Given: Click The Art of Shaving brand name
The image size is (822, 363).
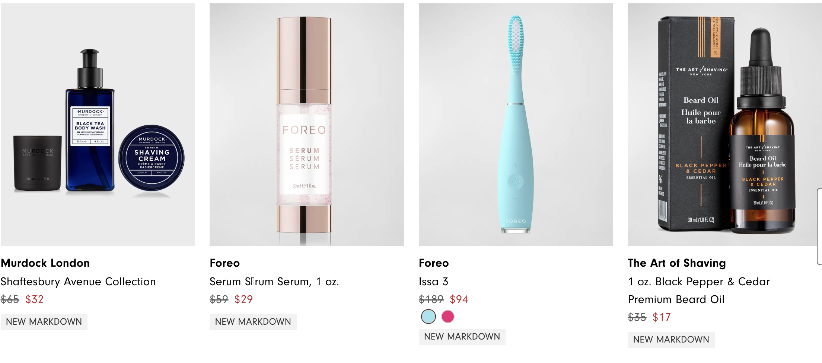Looking at the screenshot, I should (677, 263).
